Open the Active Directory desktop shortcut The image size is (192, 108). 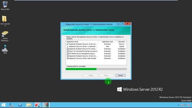coord(5,36)
